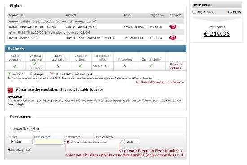Open Fares in detail link
This screenshot has width=247, height=165.
[x=176, y=66]
